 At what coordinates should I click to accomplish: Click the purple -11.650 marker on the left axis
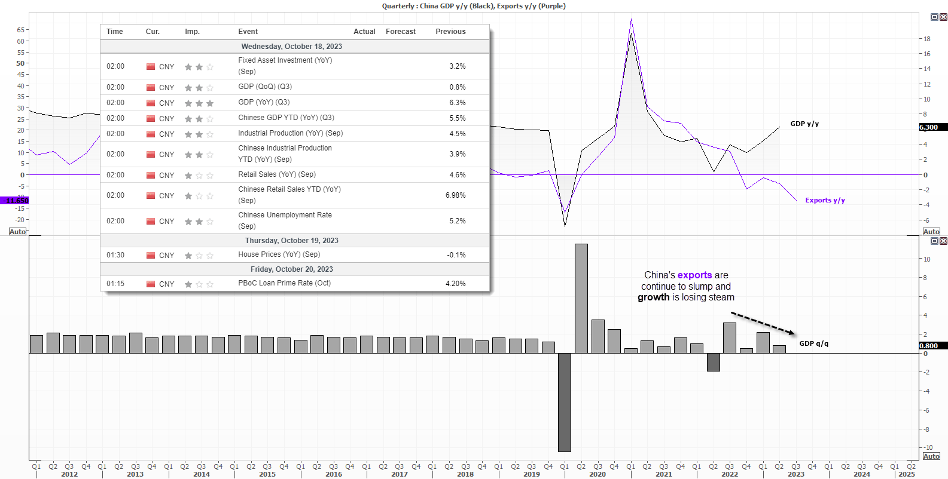tap(14, 201)
